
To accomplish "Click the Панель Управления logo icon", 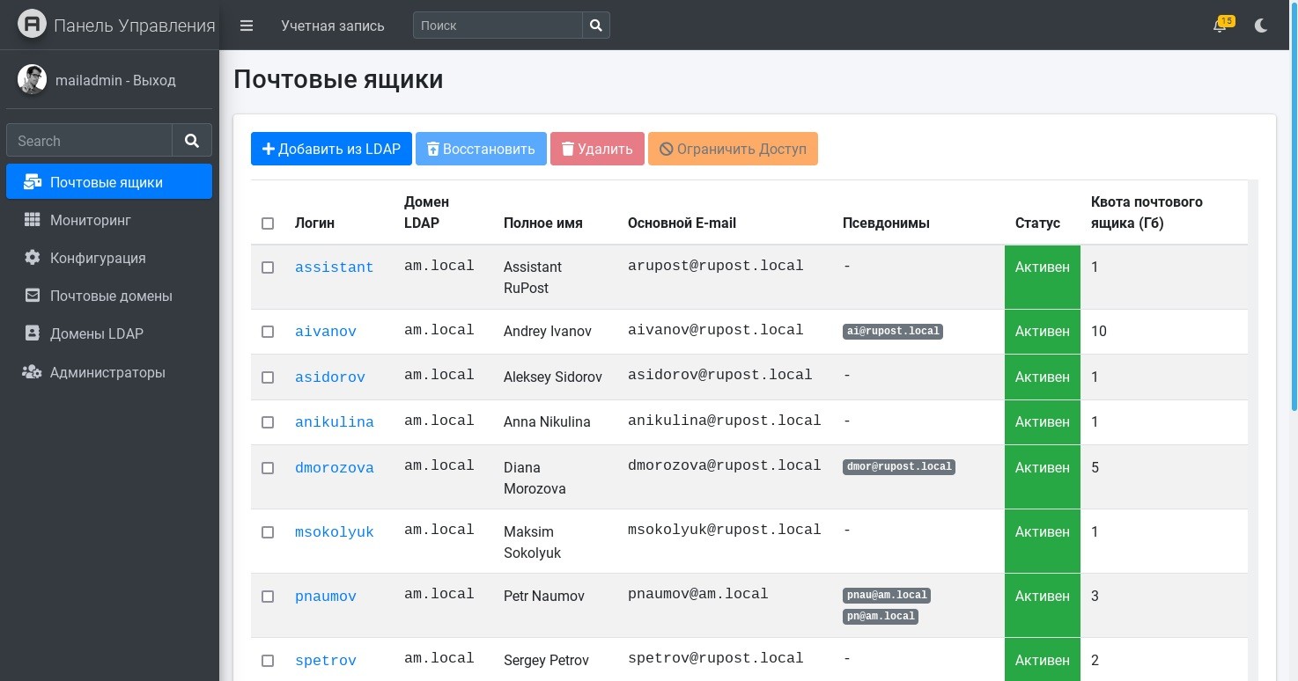I will pos(32,25).
